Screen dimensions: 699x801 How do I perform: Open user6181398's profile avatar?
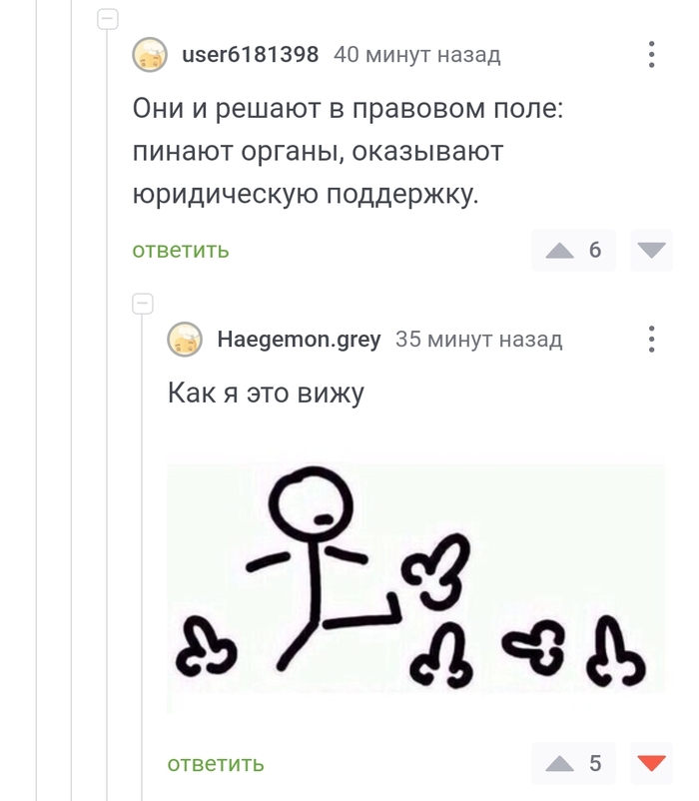150,54
